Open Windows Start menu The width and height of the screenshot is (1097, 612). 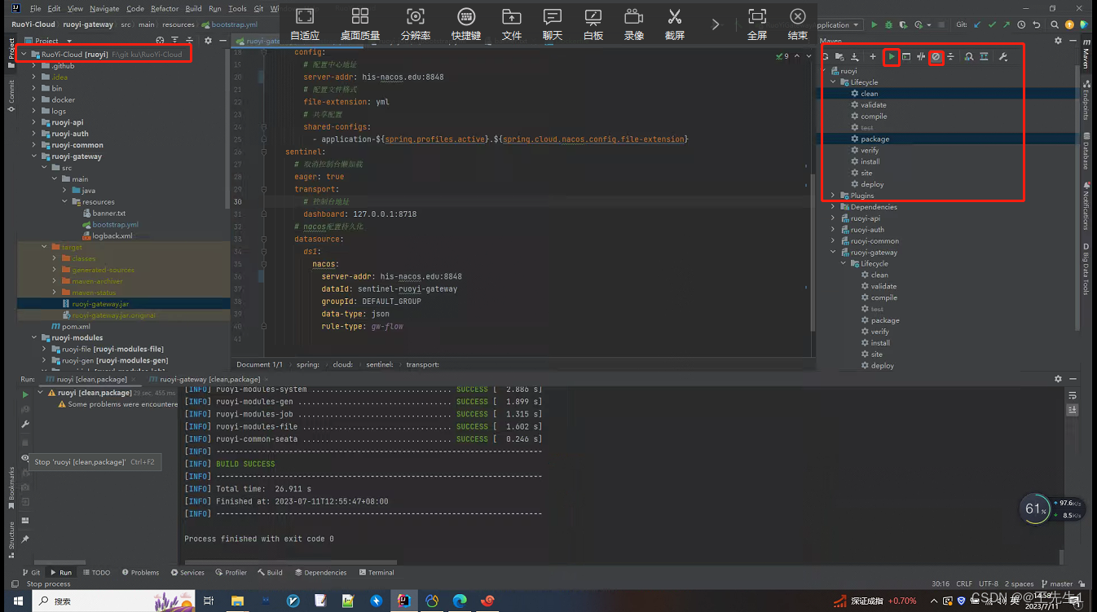[17, 601]
